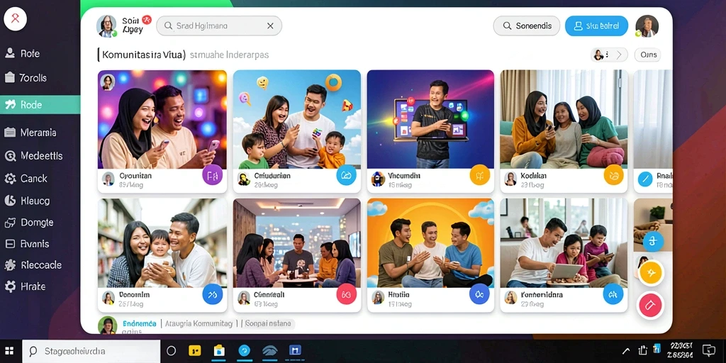
Task: Click the Domgte sidebar icon
Action: [x=10, y=223]
